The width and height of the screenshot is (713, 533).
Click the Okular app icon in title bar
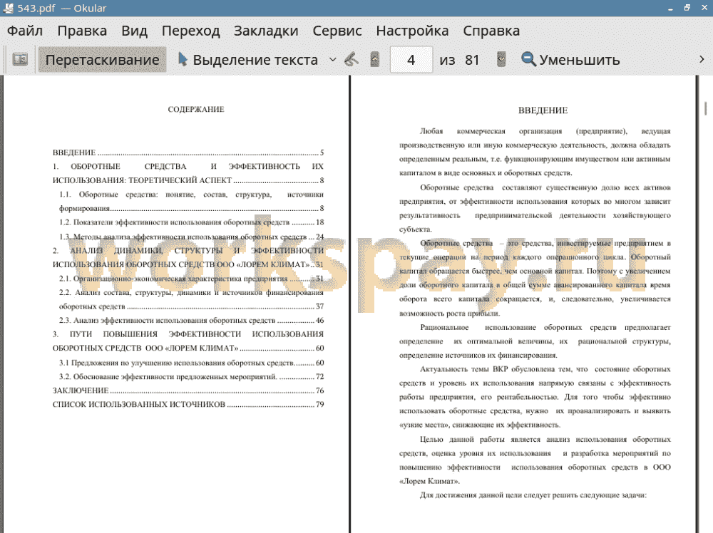(x=8, y=8)
